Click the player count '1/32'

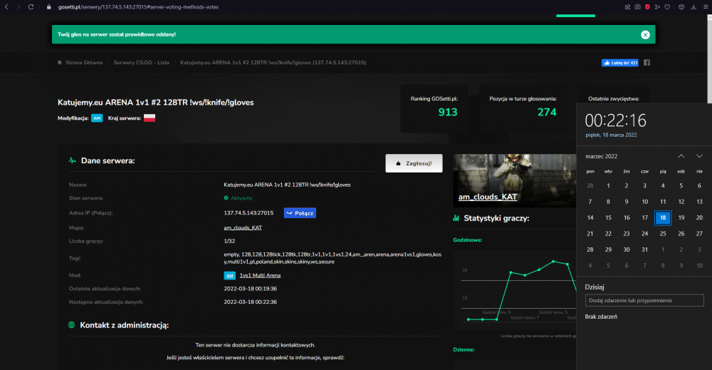229,242
